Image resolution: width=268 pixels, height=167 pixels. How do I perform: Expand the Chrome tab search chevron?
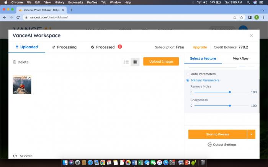coord(263,10)
